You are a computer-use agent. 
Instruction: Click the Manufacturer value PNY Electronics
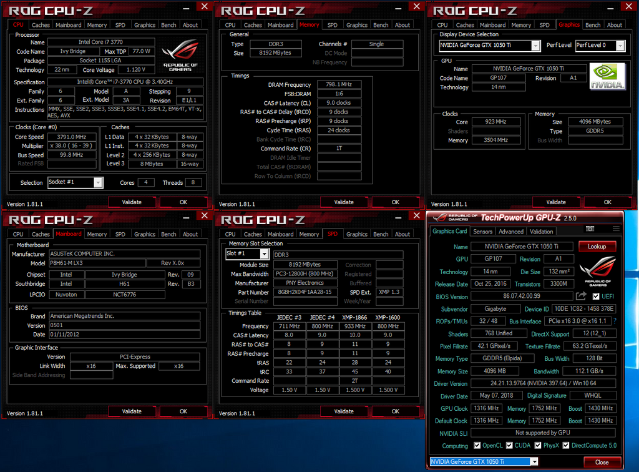click(x=305, y=283)
